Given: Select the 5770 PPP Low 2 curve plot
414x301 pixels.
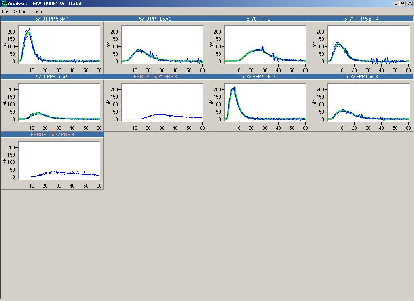Looking at the screenshot, I should pyautogui.click(x=162, y=45).
